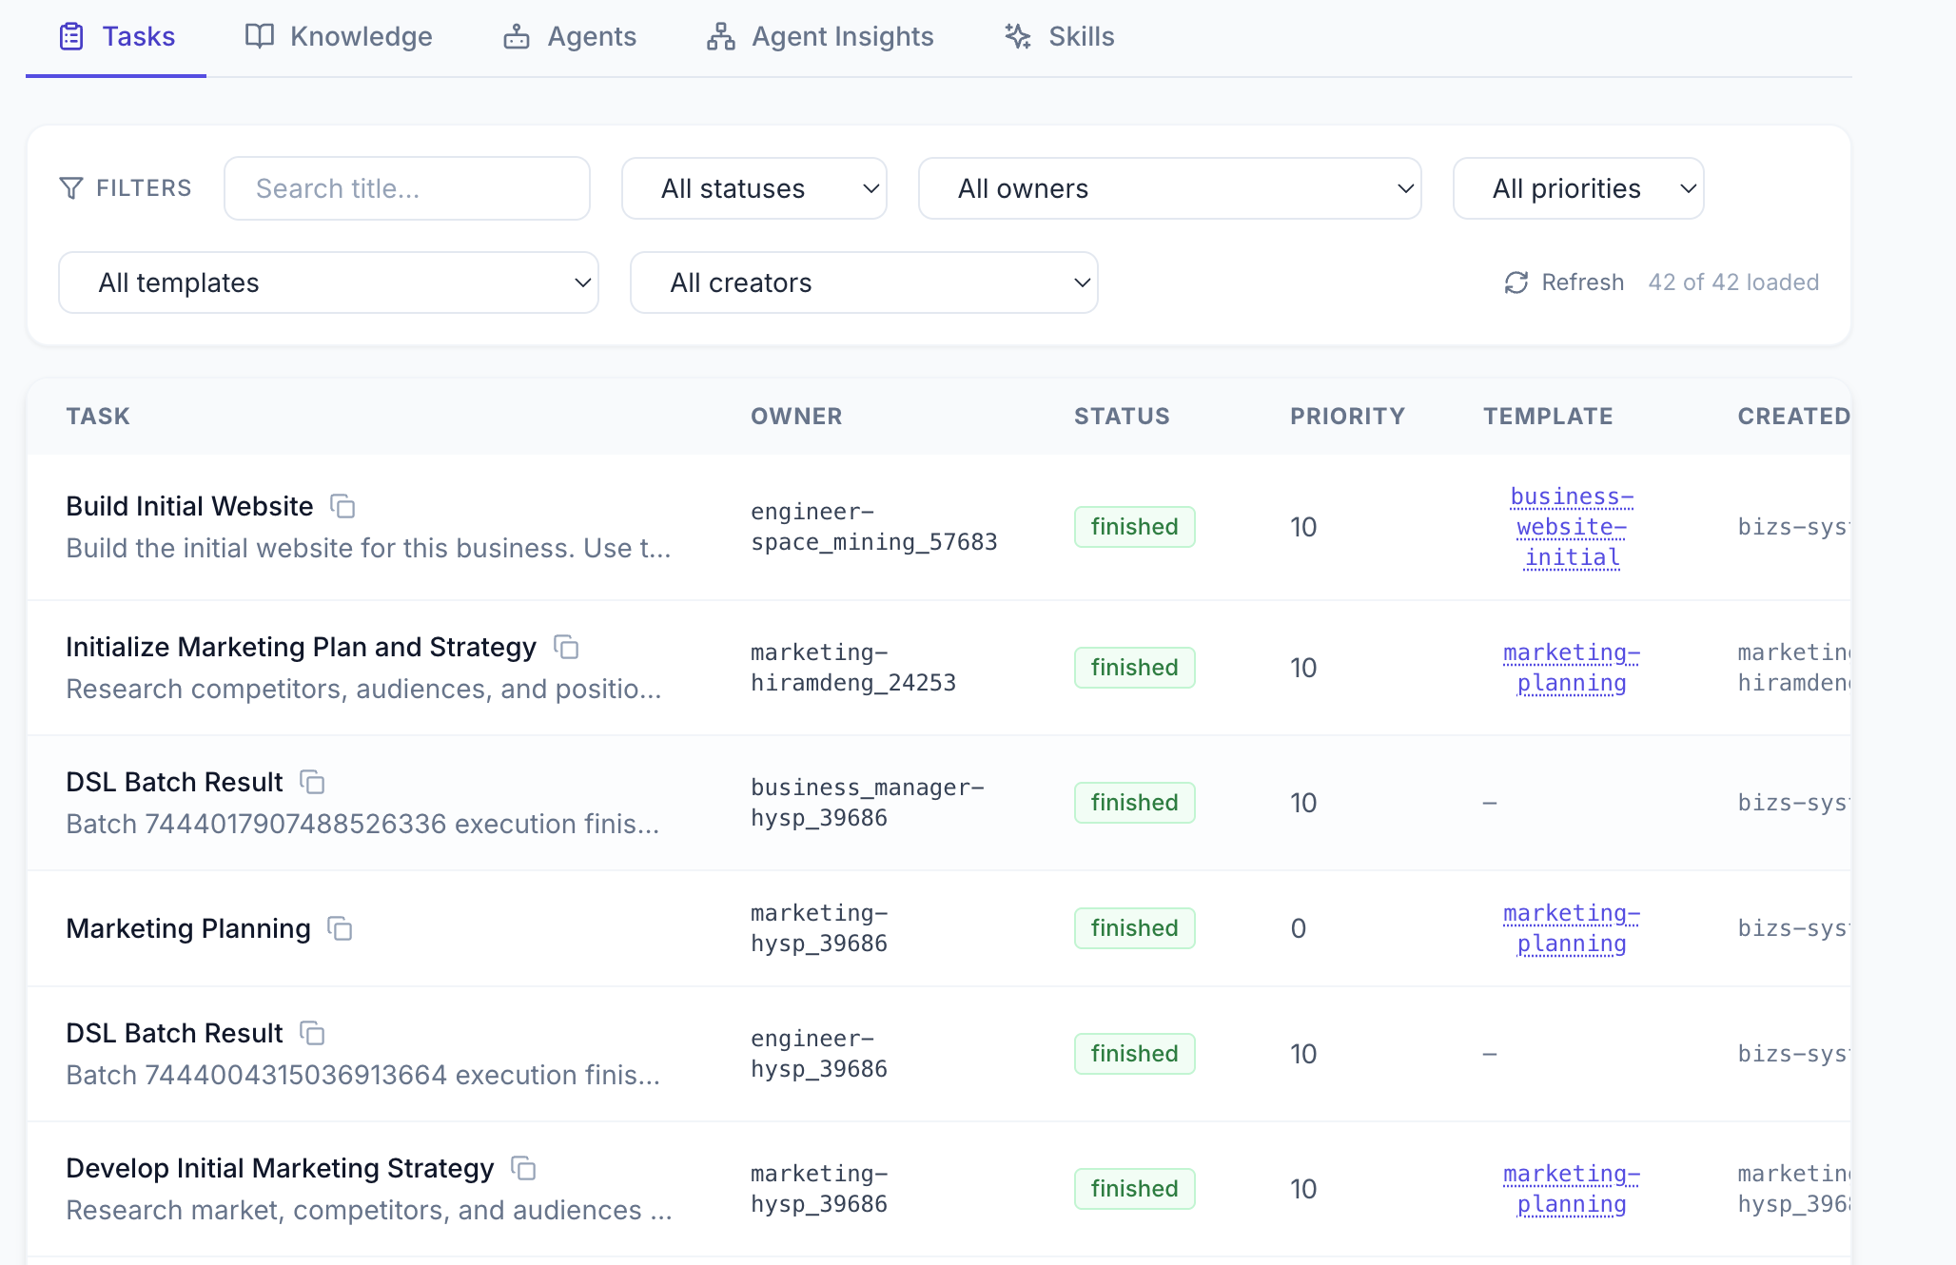Open the business-website-initial template link
The height and width of the screenshot is (1265, 1956).
click(1572, 527)
